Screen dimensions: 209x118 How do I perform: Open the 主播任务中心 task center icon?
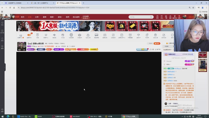click(122, 35)
